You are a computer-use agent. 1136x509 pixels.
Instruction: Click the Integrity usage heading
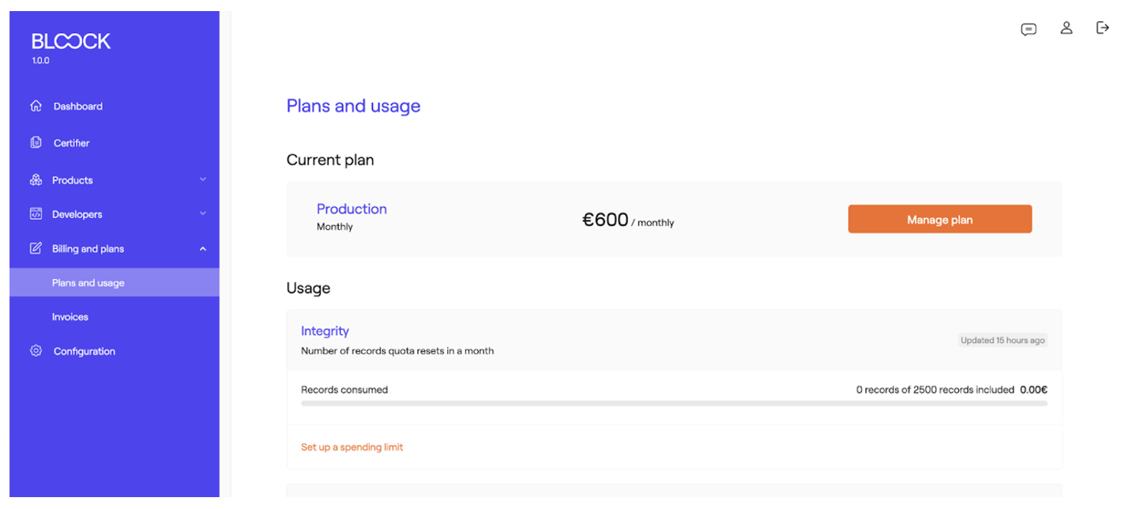[x=325, y=331]
